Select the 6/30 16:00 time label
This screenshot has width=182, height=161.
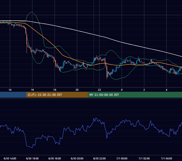click(x=32, y=158)
